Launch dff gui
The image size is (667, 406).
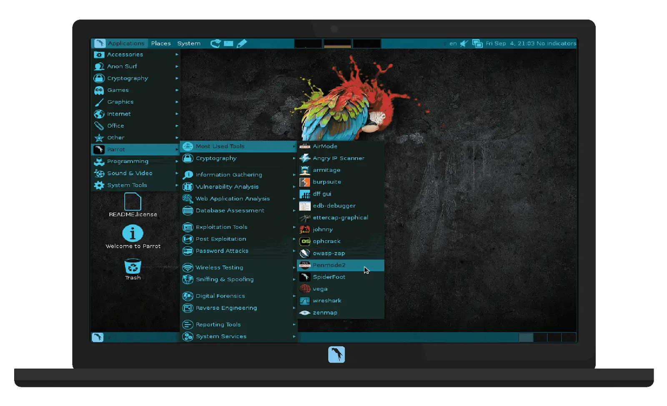coord(341,194)
